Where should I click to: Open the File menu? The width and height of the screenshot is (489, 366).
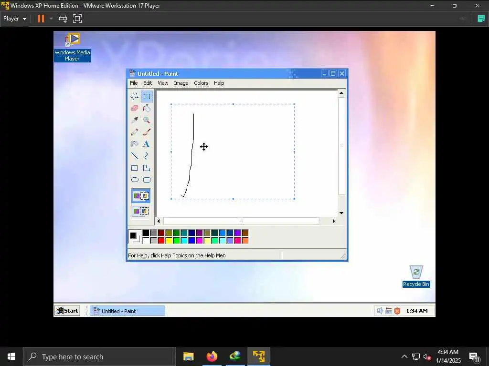[x=134, y=83]
